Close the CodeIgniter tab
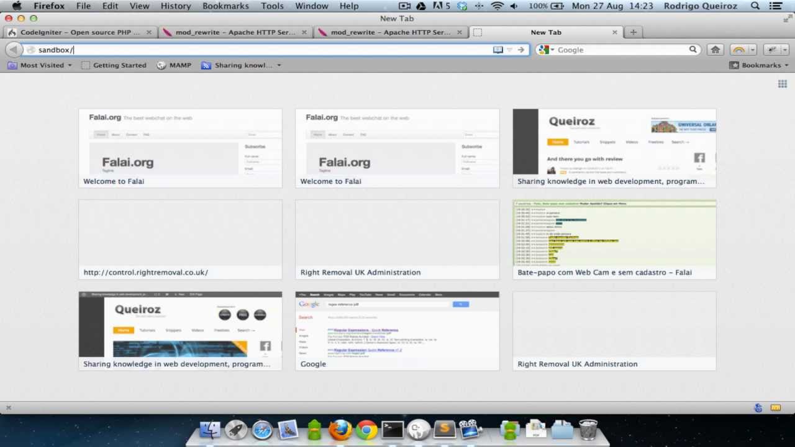The width and height of the screenshot is (795, 447). pyautogui.click(x=149, y=32)
